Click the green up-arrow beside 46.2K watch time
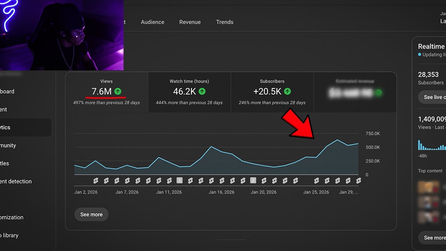This screenshot has height=251, width=446. coord(202,91)
